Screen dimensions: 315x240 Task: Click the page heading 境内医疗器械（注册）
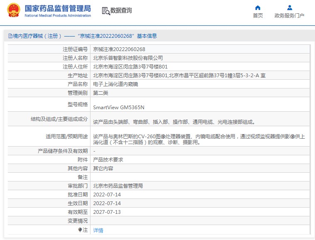tap(37, 36)
